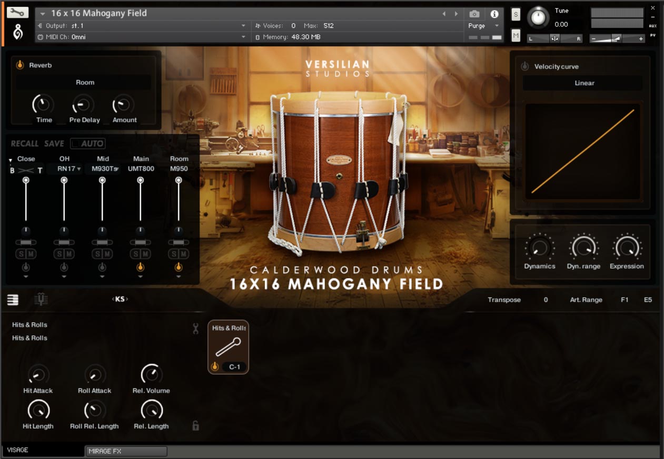Click the wrench icon beside articulation list
This screenshot has height=459, width=664.
coord(195,329)
